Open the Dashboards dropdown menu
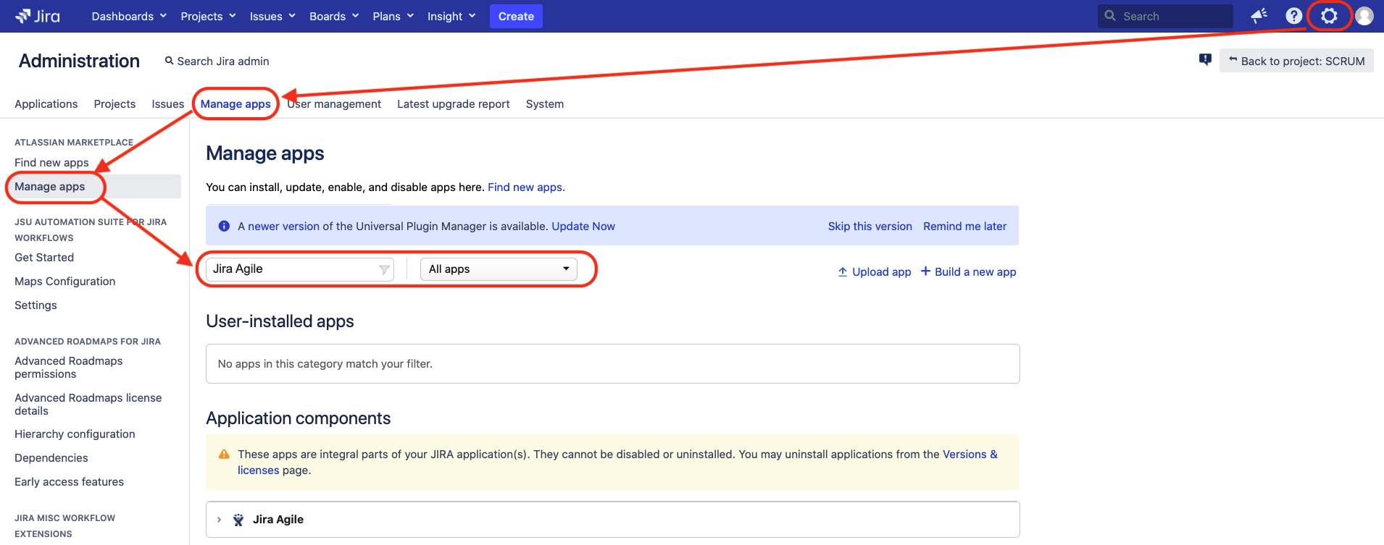 [x=129, y=16]
